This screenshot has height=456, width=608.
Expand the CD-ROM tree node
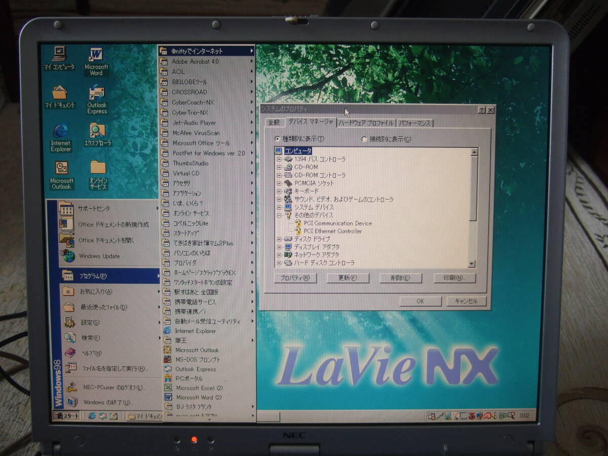[279, 167]
